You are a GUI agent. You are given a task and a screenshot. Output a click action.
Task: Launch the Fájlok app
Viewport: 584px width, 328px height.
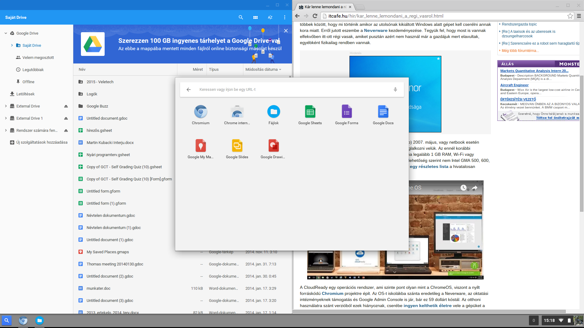click(273, 115)
